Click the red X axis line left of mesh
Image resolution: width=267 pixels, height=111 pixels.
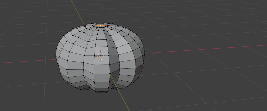pos(25,62)
